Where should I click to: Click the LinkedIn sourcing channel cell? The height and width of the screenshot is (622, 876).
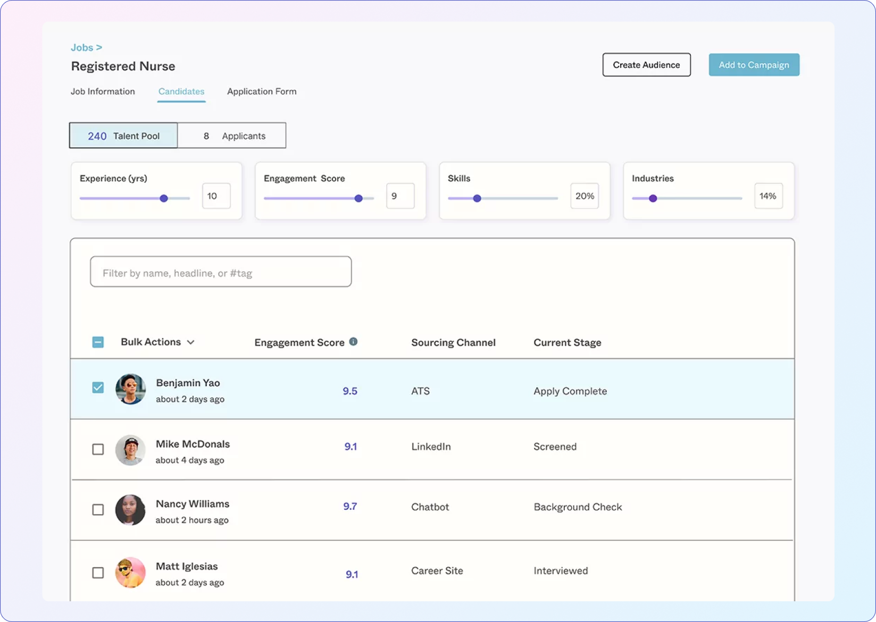tap(431, 447)
